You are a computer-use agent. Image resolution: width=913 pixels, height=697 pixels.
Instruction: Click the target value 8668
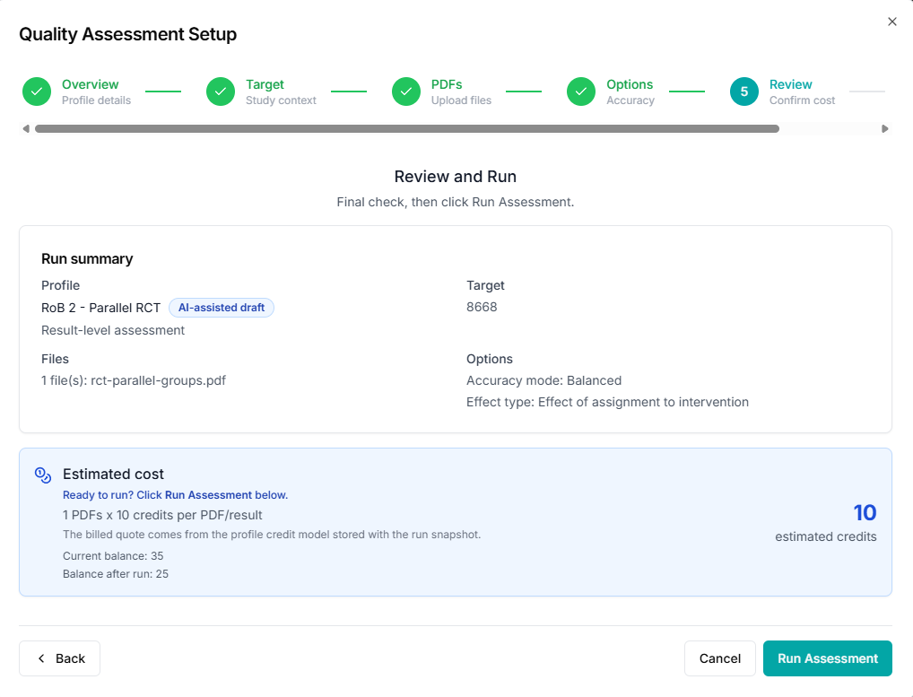click(x=482, y=307)
